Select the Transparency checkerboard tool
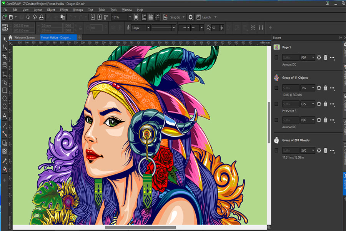This screenshot has width=346, height=231. pos(5,151)
